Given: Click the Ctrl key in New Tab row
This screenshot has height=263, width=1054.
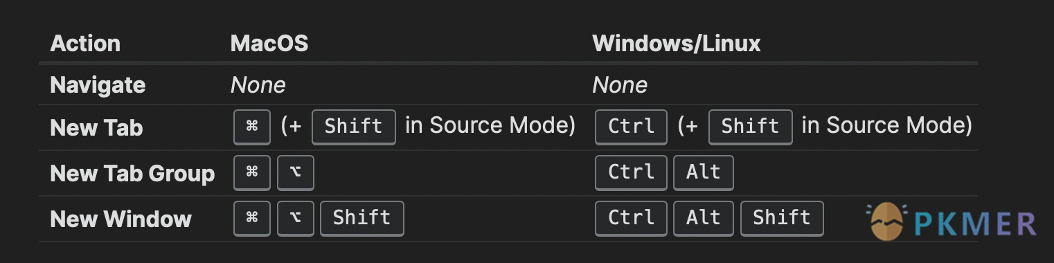Looking at the screenshot, I should pyautogui.click(x=631, y=127).
